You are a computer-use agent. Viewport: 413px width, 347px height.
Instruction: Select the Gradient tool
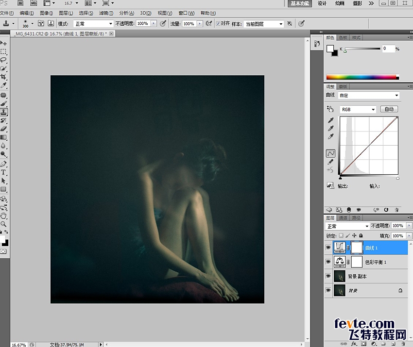3,137
